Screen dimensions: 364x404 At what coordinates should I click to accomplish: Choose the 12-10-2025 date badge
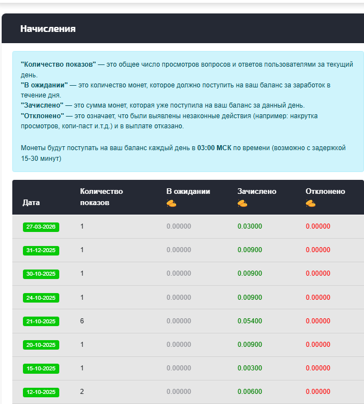tap(41, 392)
